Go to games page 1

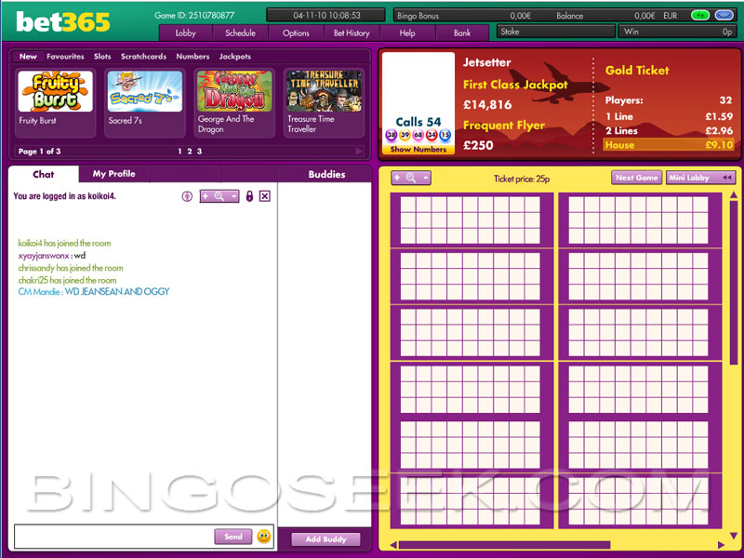pos(179,152)
